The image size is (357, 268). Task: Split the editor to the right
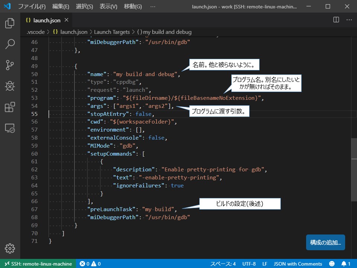click(x=336, y=20)
